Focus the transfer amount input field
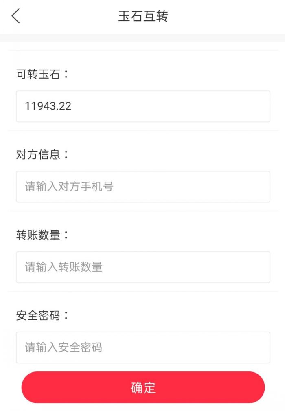 click(143, 267)
